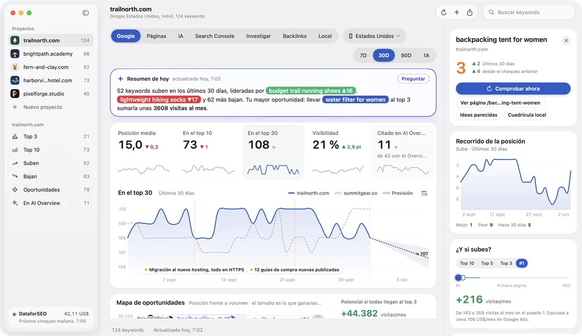
Task: Choose the Top 5 scenario chip
Action: pos(487,263)
